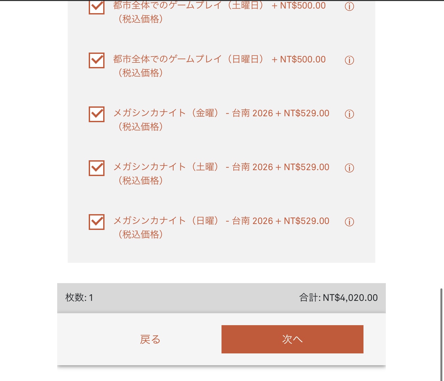Viewport: 444px width, 381px height.
Task: Show info for メガシンカナイト（土曜）
Action: click(x=349, y=168)
